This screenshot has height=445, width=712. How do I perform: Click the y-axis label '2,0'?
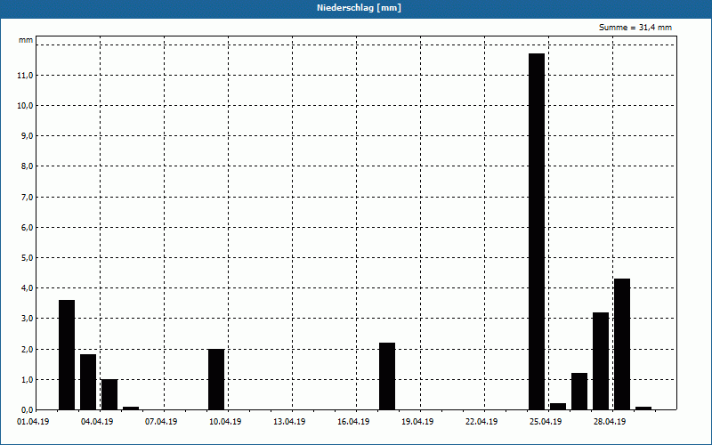[27, 350]
